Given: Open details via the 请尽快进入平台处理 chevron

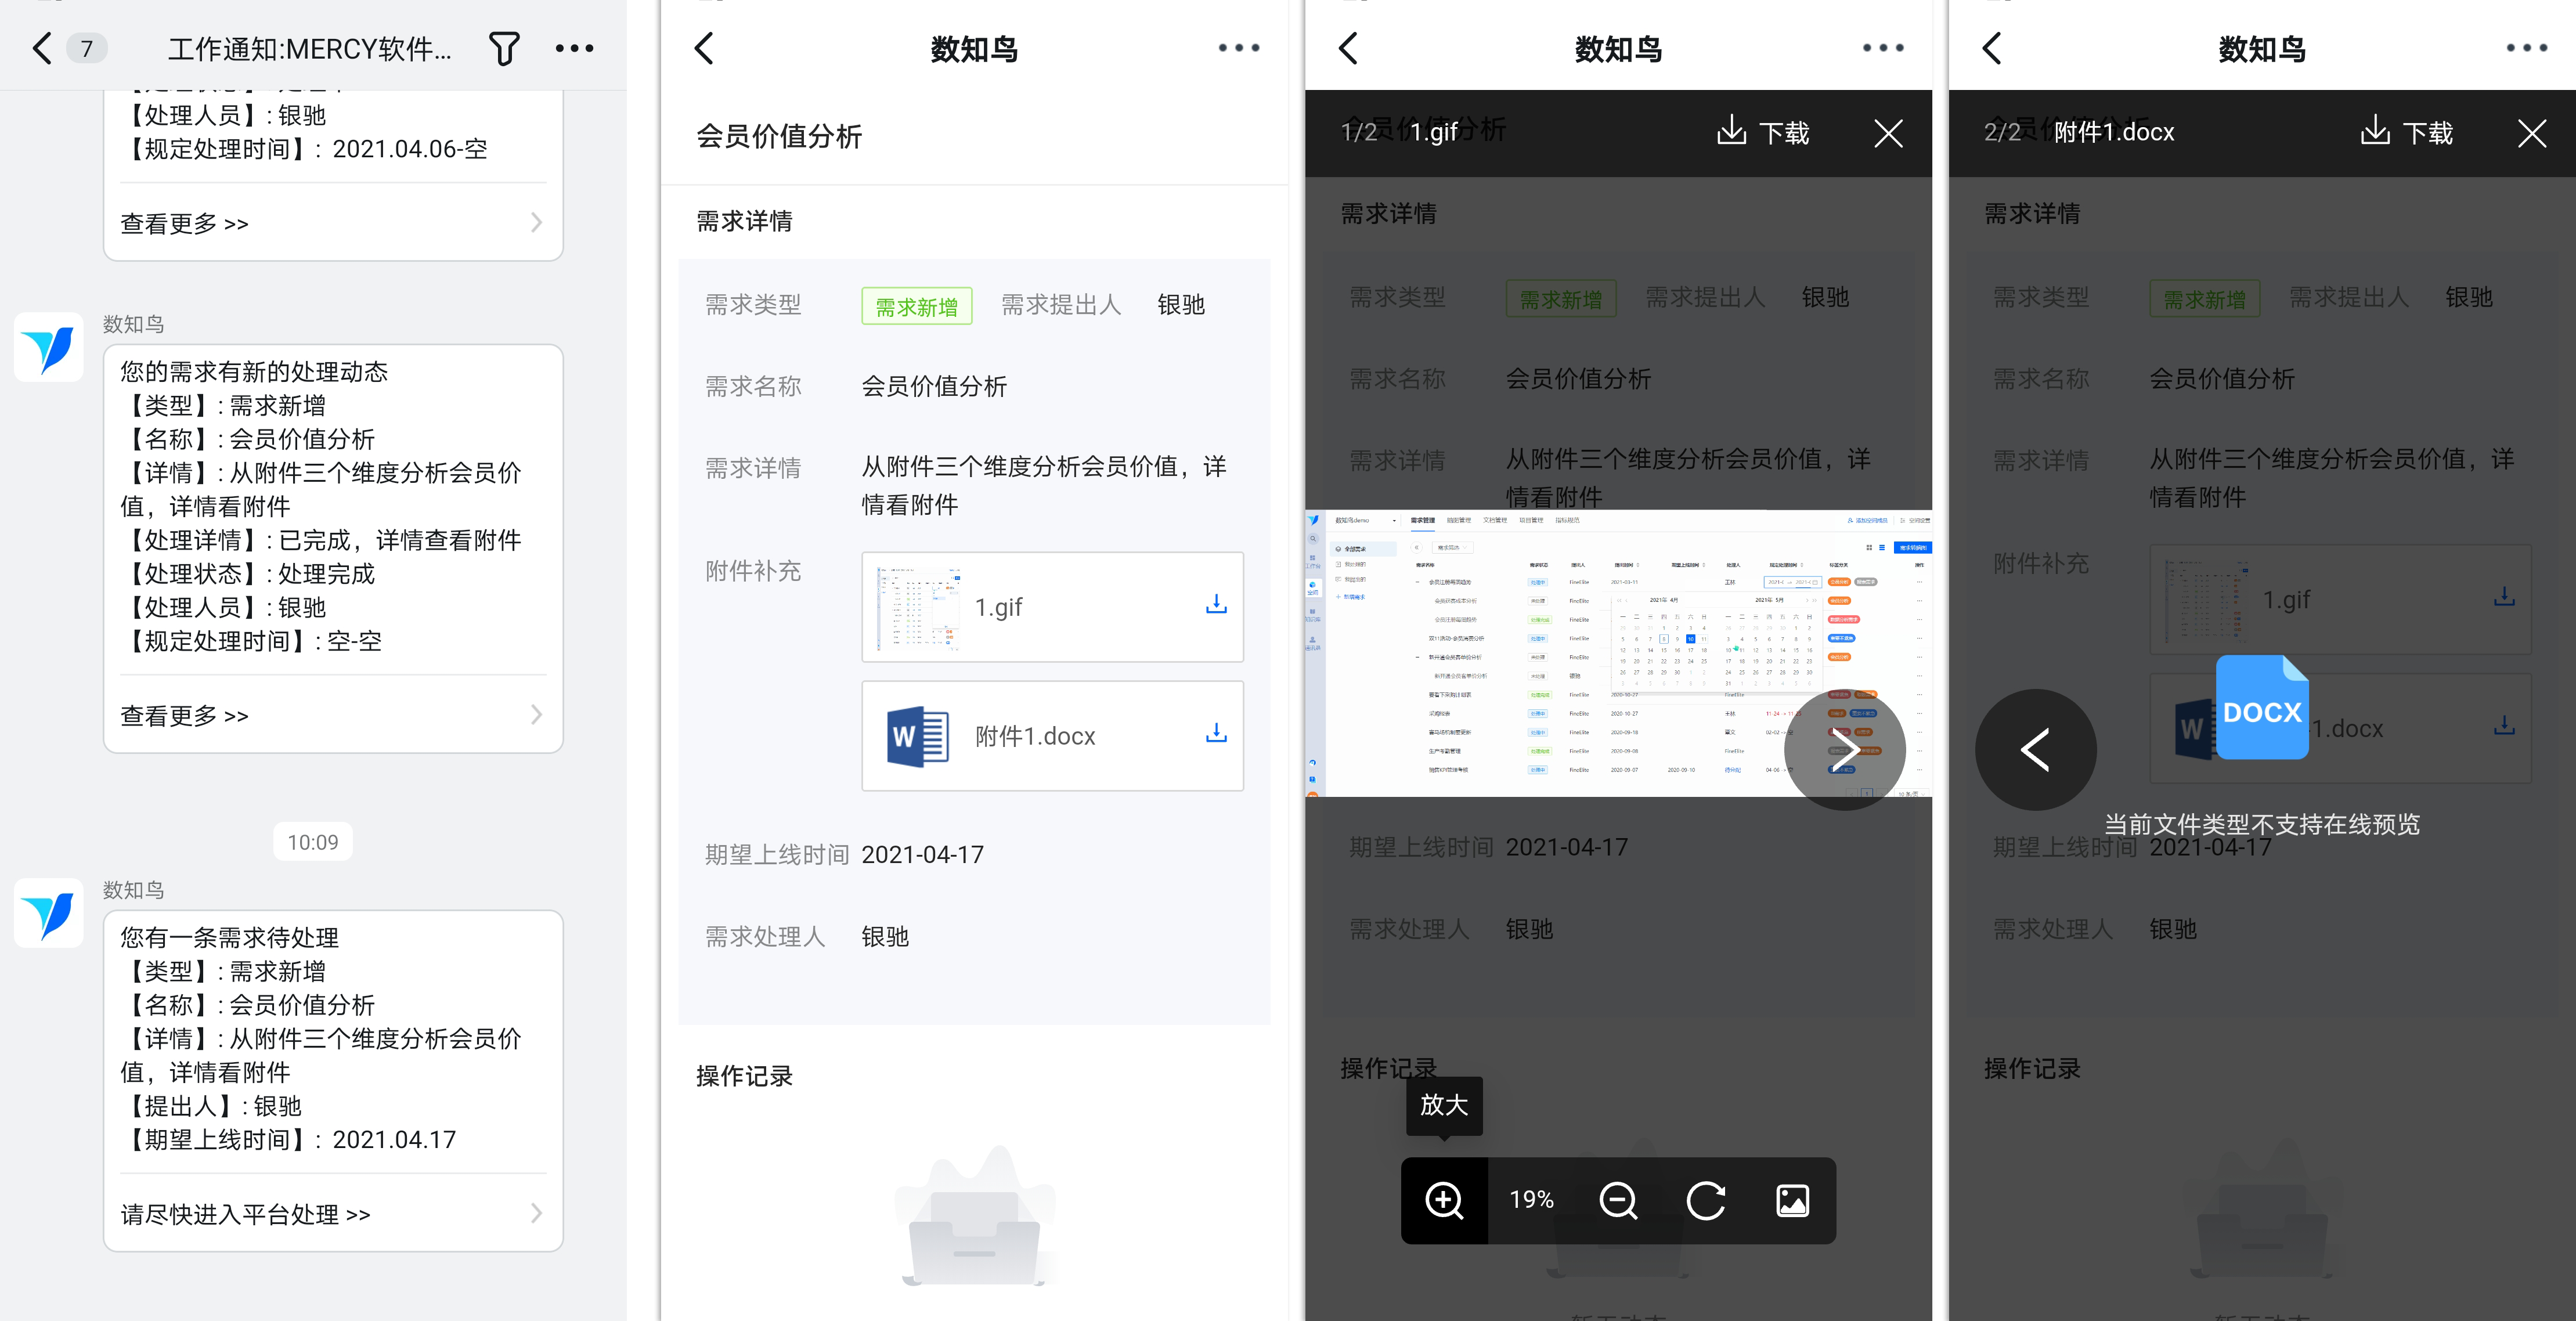Looking at the screenshot, I should pos(537,1213).
